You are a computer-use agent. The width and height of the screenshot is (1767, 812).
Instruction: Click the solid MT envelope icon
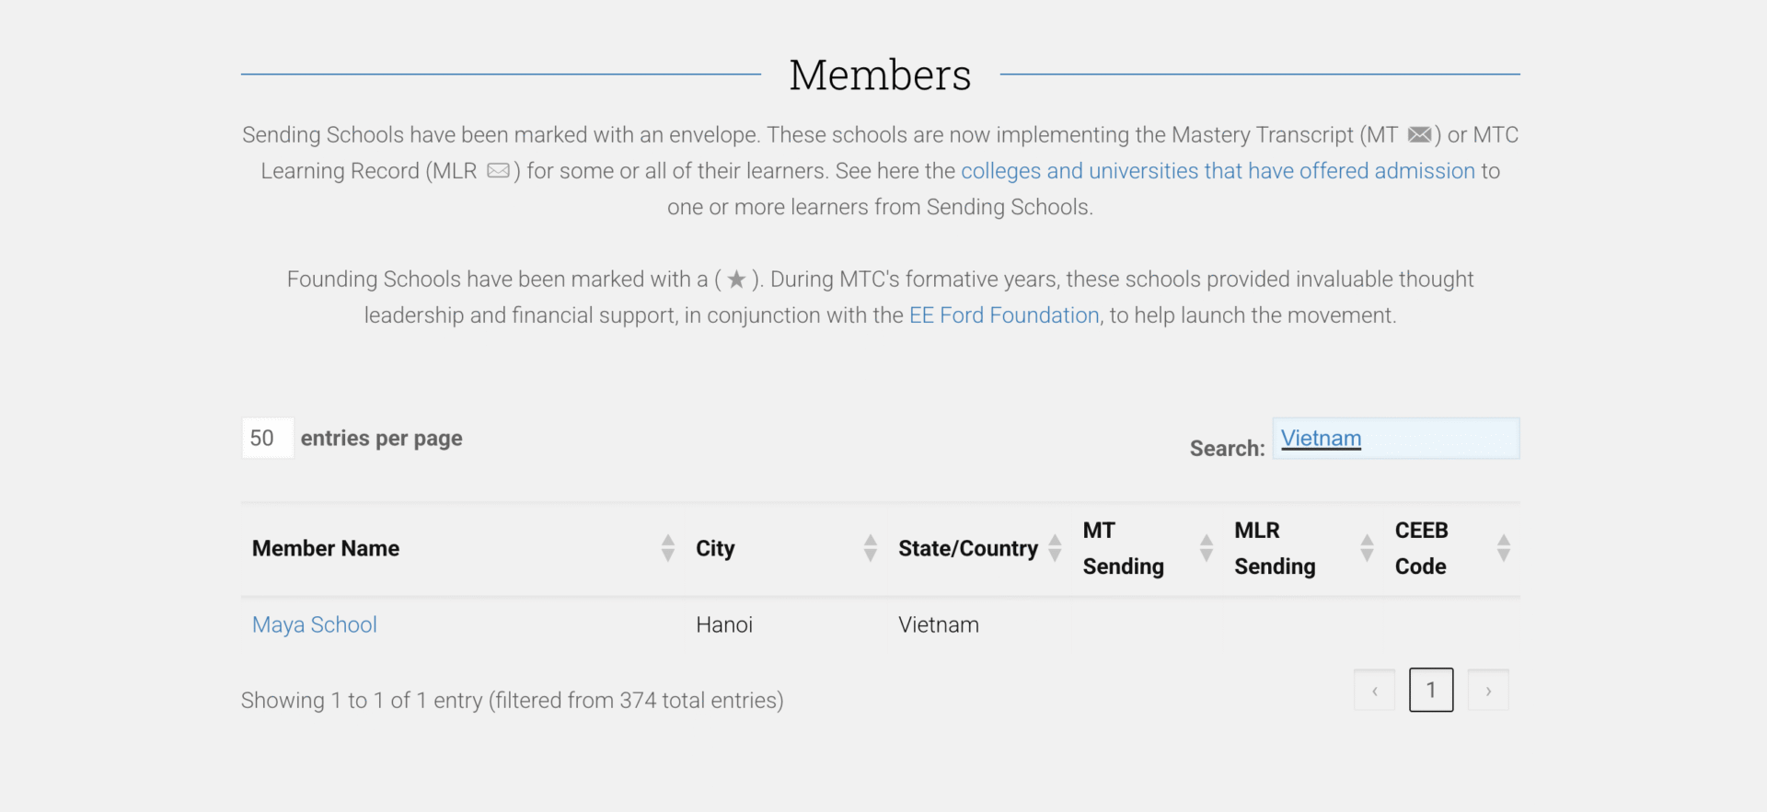coord(1419,135)
